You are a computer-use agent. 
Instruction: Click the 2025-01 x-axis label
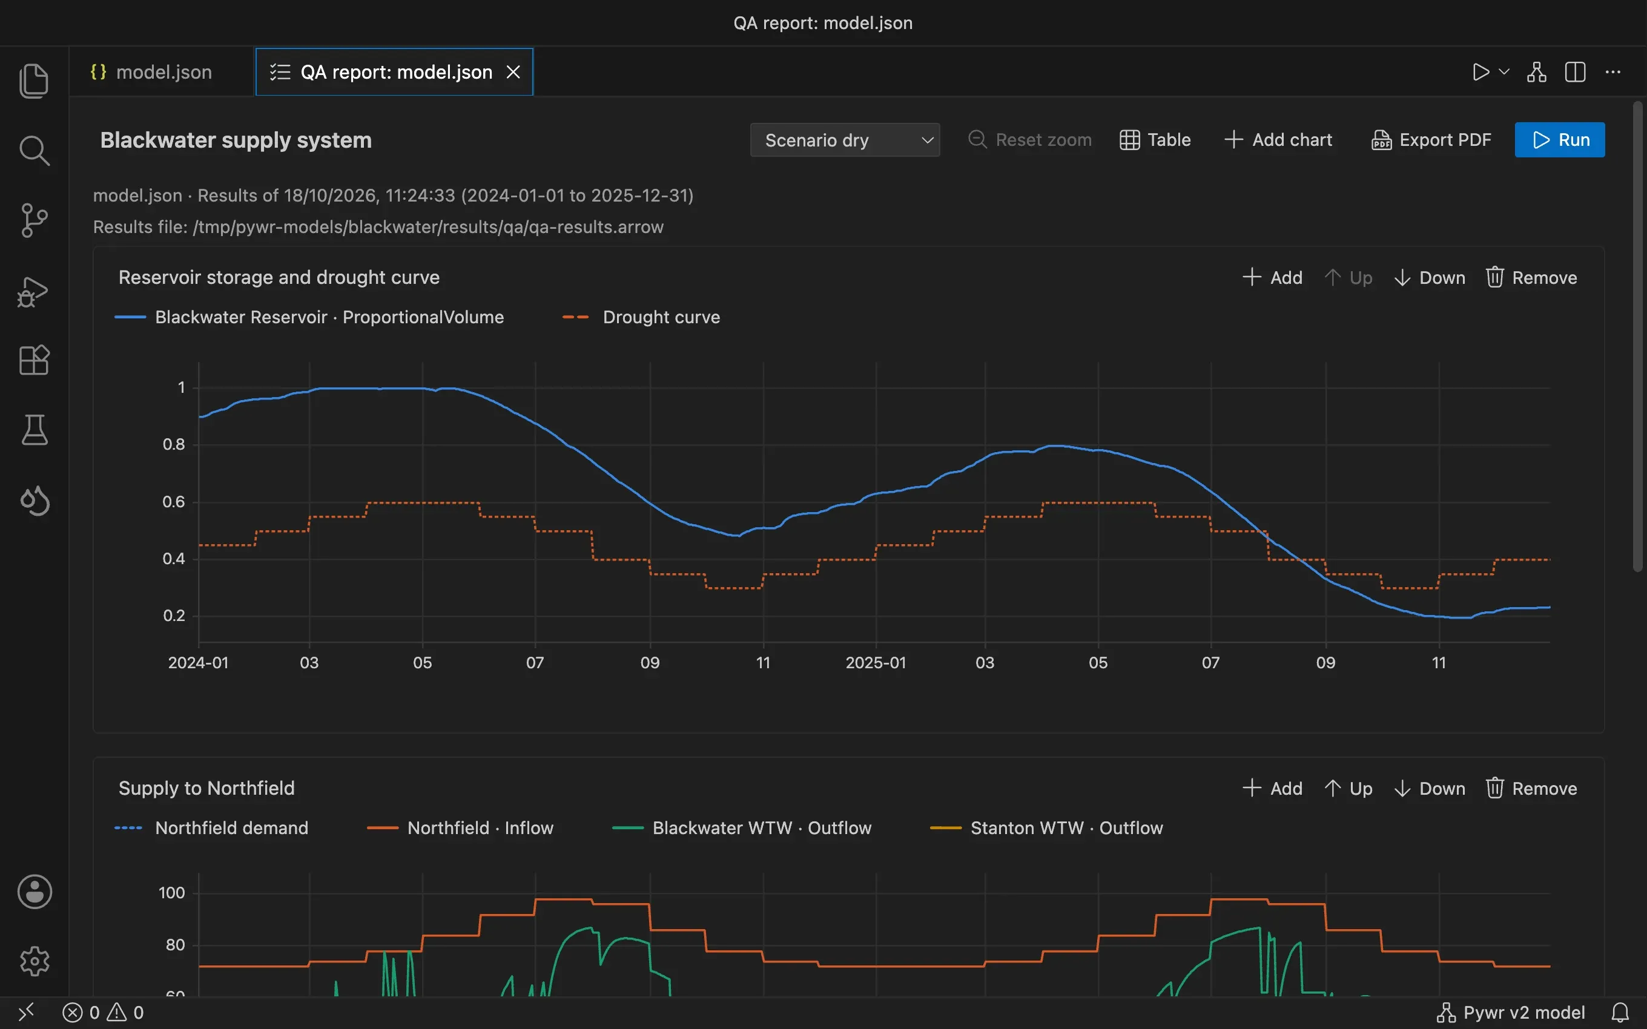point(876,663)
